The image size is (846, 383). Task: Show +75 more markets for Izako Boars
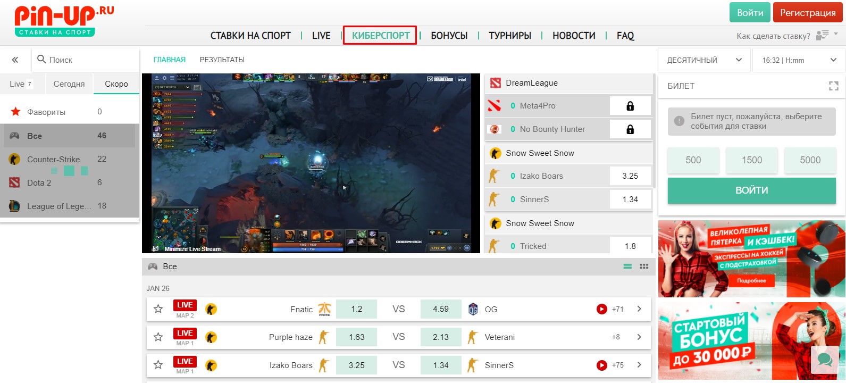tap(618, 365)
